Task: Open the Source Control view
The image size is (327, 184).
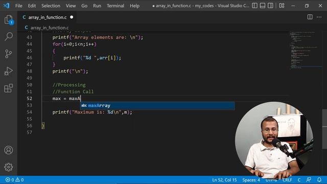Action: pos(9,54)
